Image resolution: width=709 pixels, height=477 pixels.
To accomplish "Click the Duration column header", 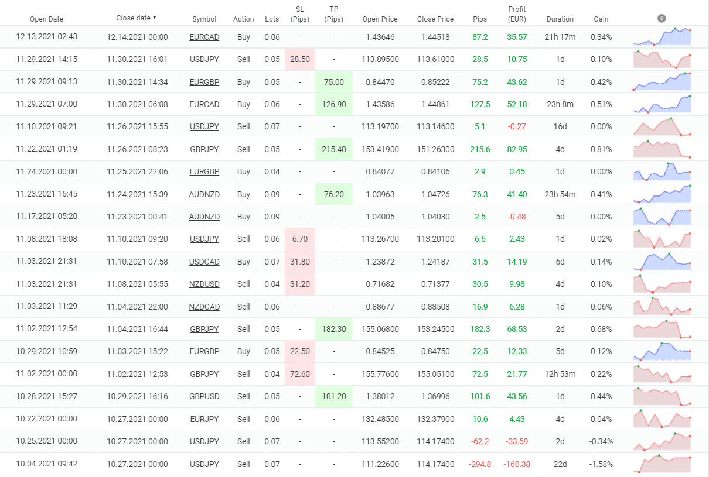I will click(560, 19).
